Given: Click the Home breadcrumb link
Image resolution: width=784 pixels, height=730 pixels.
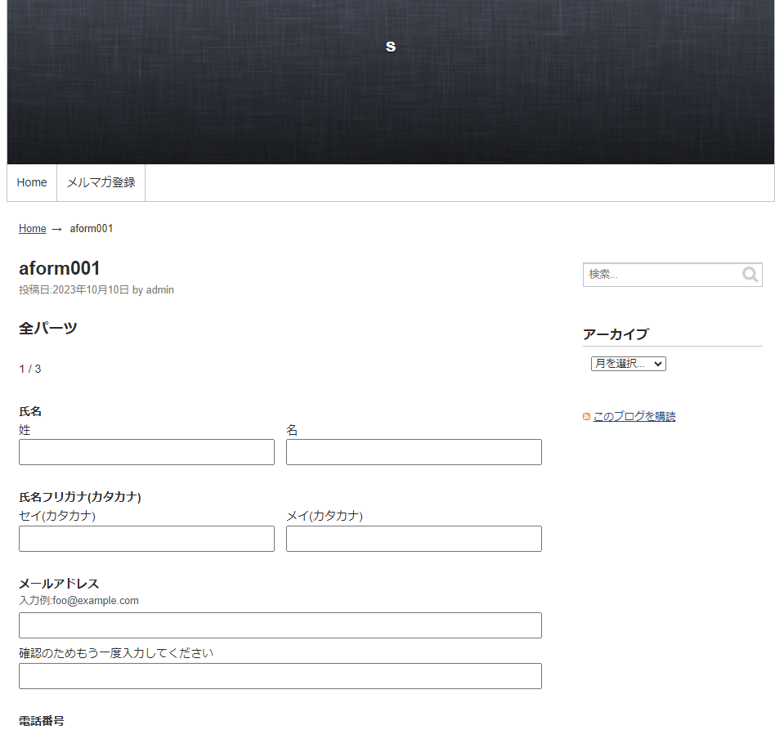Looking at the screenshot, I should click(33, 229).
